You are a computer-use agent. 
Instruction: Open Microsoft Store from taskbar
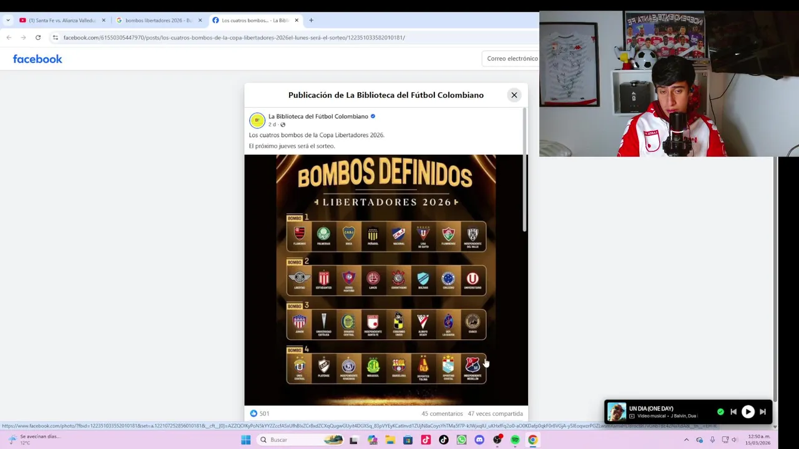coord(408,440)
